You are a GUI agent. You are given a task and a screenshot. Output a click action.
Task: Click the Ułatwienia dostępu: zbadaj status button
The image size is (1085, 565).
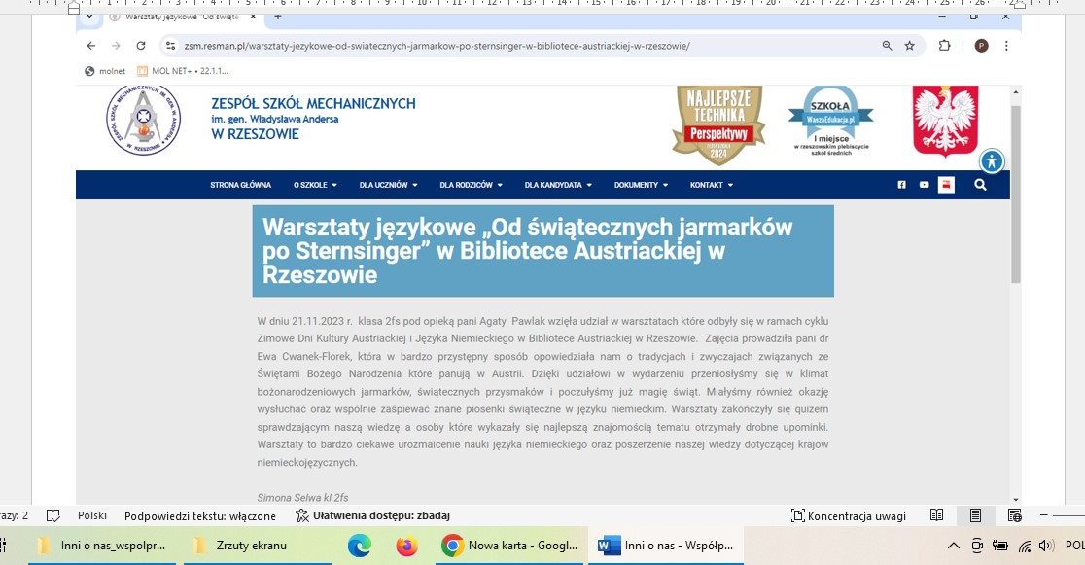pos(372,515)
